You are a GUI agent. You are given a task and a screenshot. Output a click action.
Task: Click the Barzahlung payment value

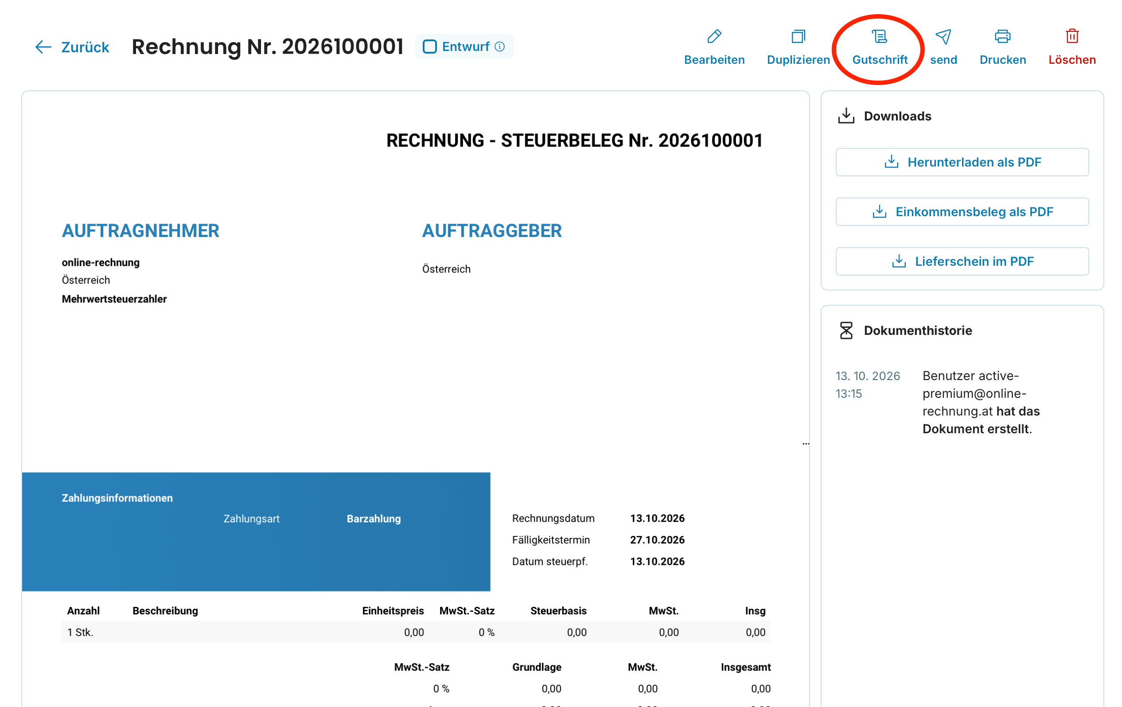(373, 519)
